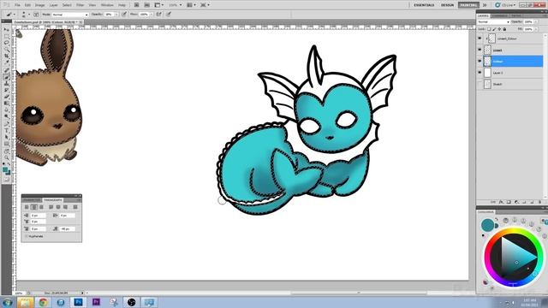The width and height of the screenshot is (548, 308).
Task: Launch Mini Bridge from the application bar
Action: (x=146, y=5)
